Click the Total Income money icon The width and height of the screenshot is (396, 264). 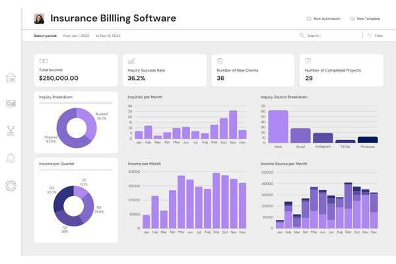tap(44, 61)
